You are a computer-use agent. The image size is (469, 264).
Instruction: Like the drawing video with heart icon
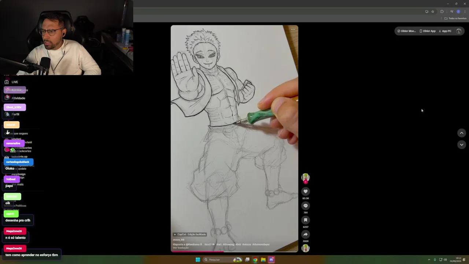pyautogui.click(x=306, y=191)
